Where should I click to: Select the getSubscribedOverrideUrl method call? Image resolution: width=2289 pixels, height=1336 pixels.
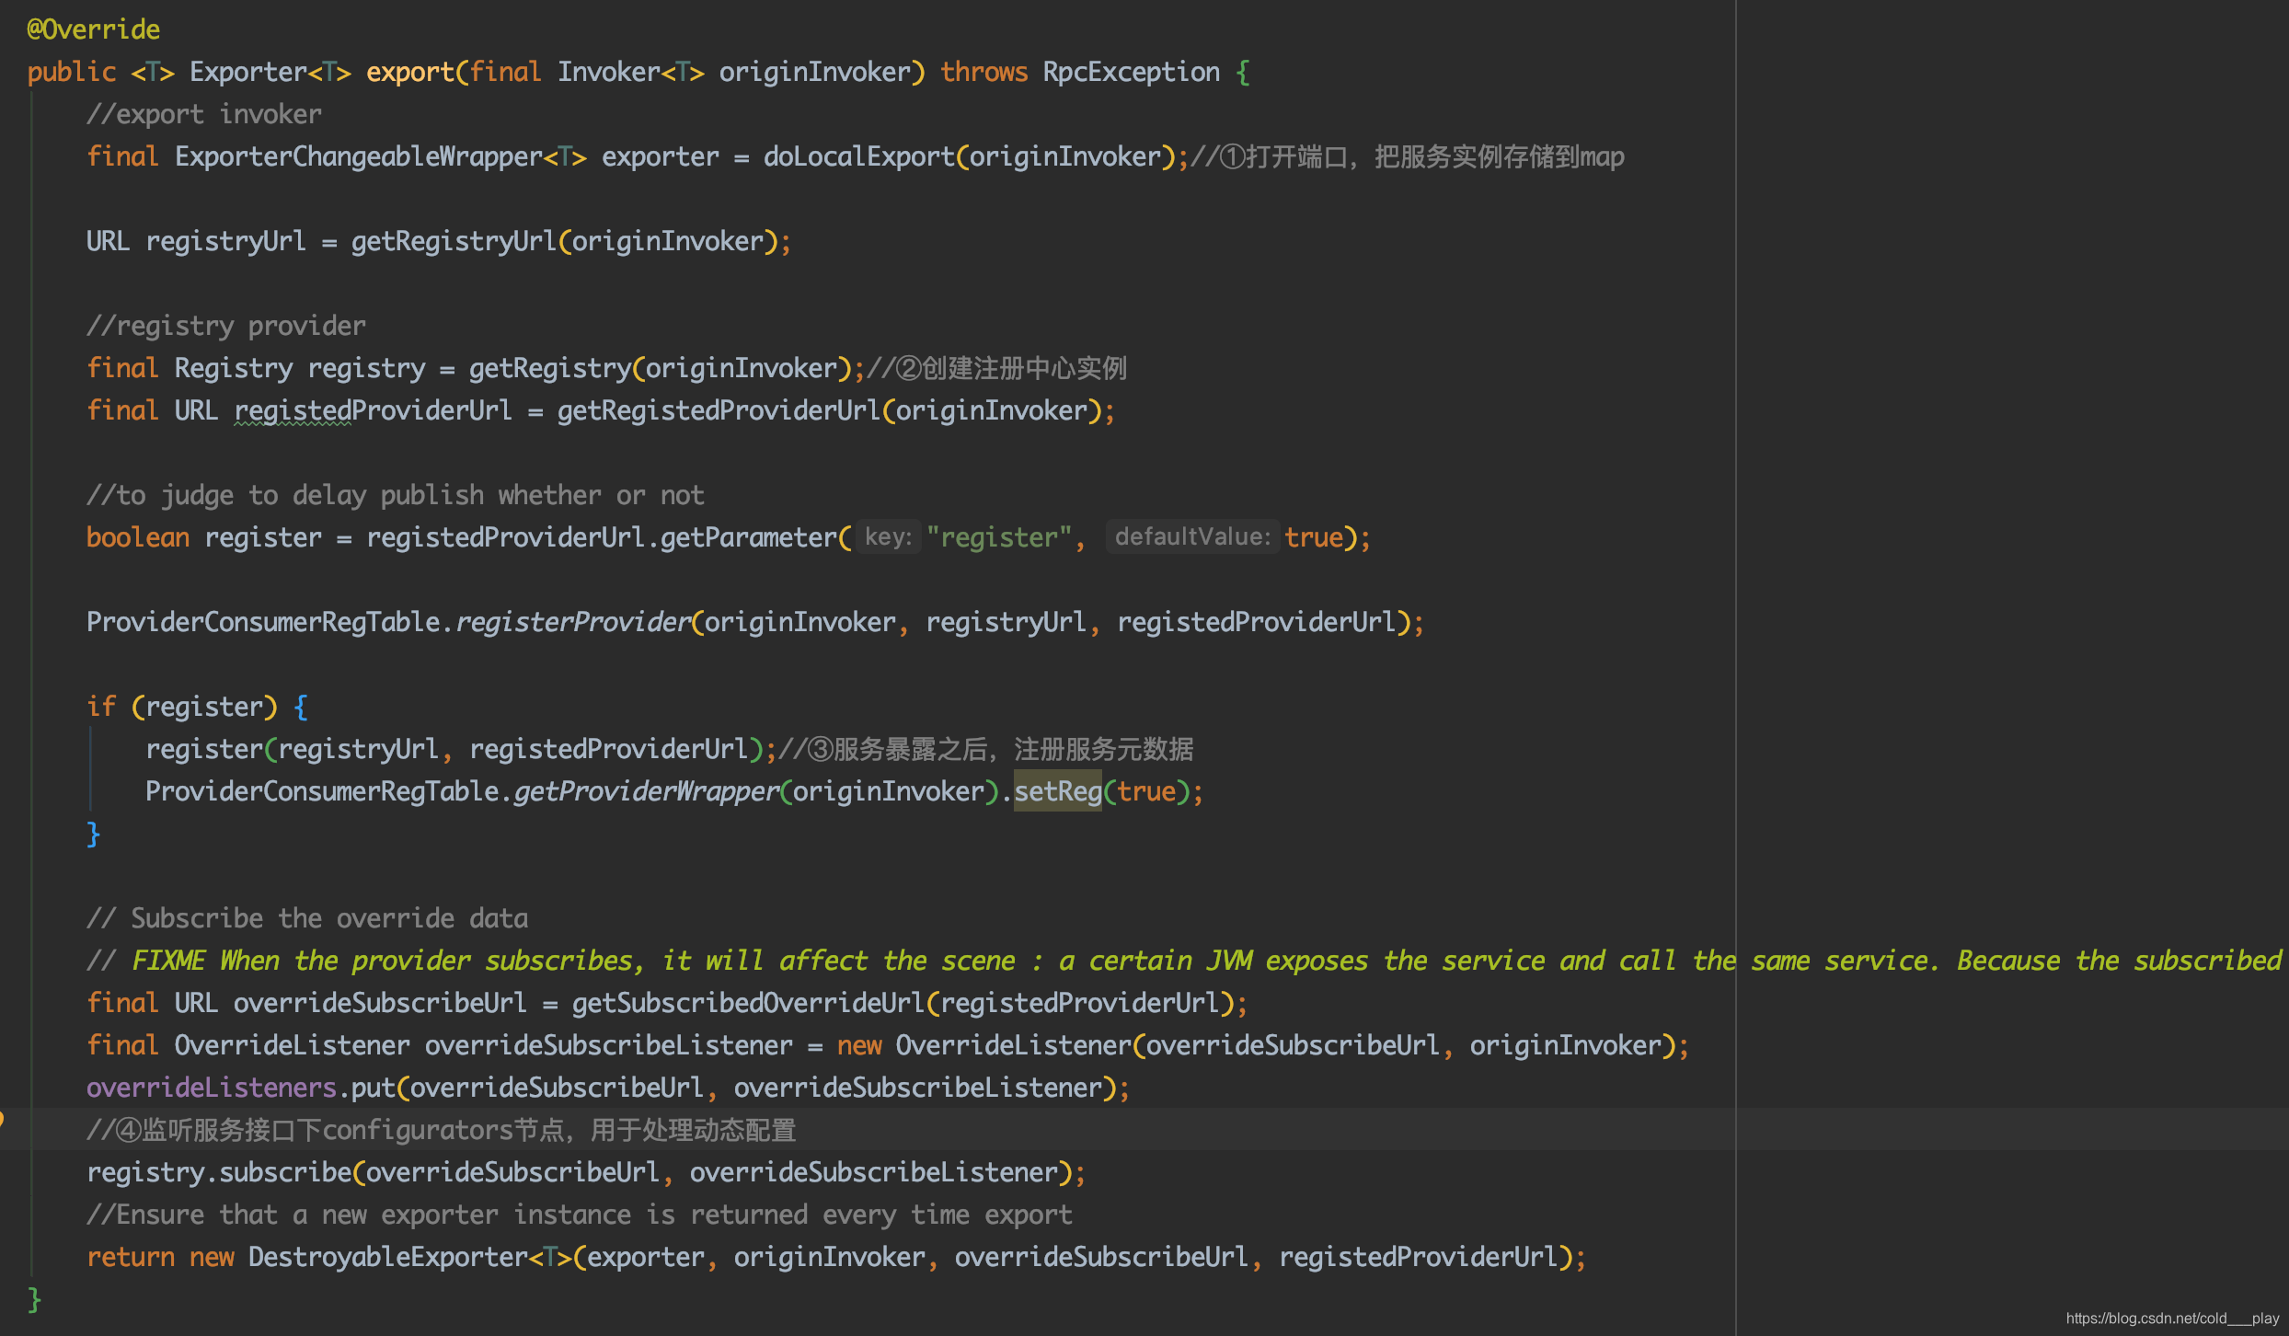click(x=748, y=1003)
